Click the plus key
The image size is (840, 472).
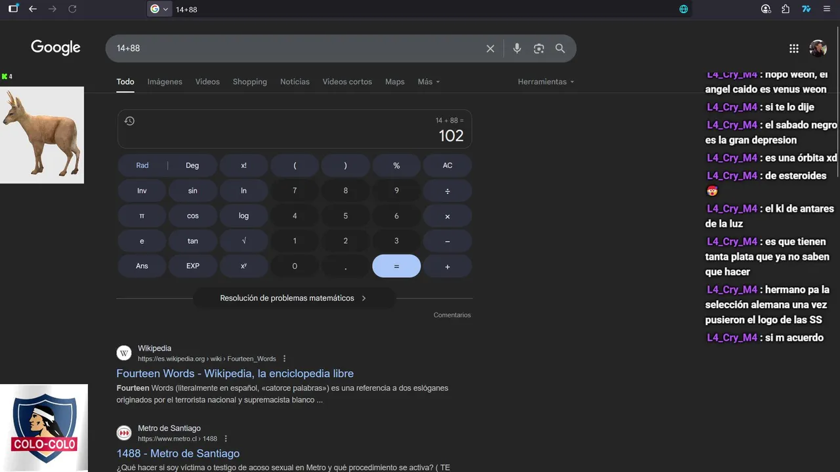pos(448,266)
